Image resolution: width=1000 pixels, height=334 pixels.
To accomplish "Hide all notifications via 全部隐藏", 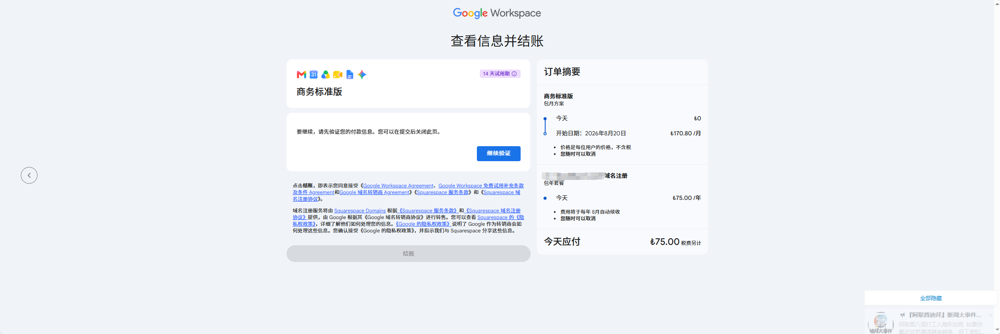I will click(931, 298).
